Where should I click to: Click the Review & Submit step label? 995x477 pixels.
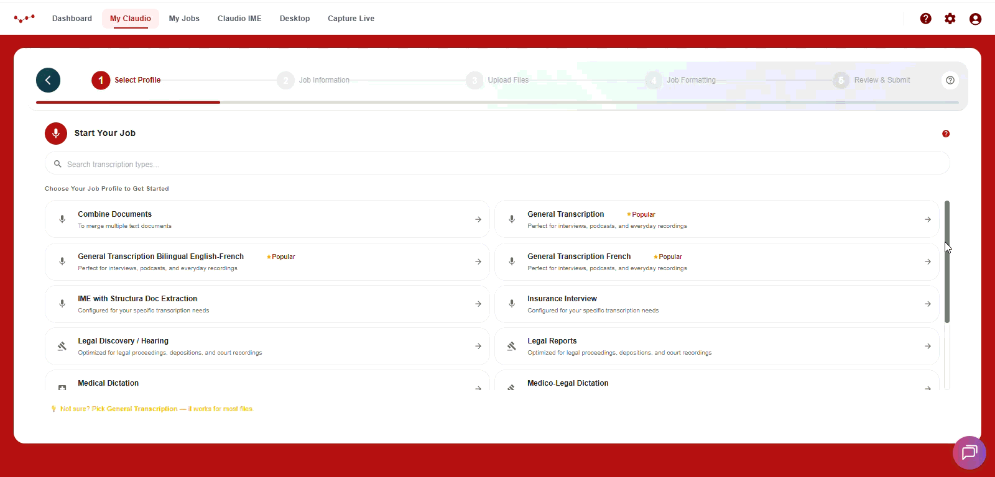click(x=882, y=80)
